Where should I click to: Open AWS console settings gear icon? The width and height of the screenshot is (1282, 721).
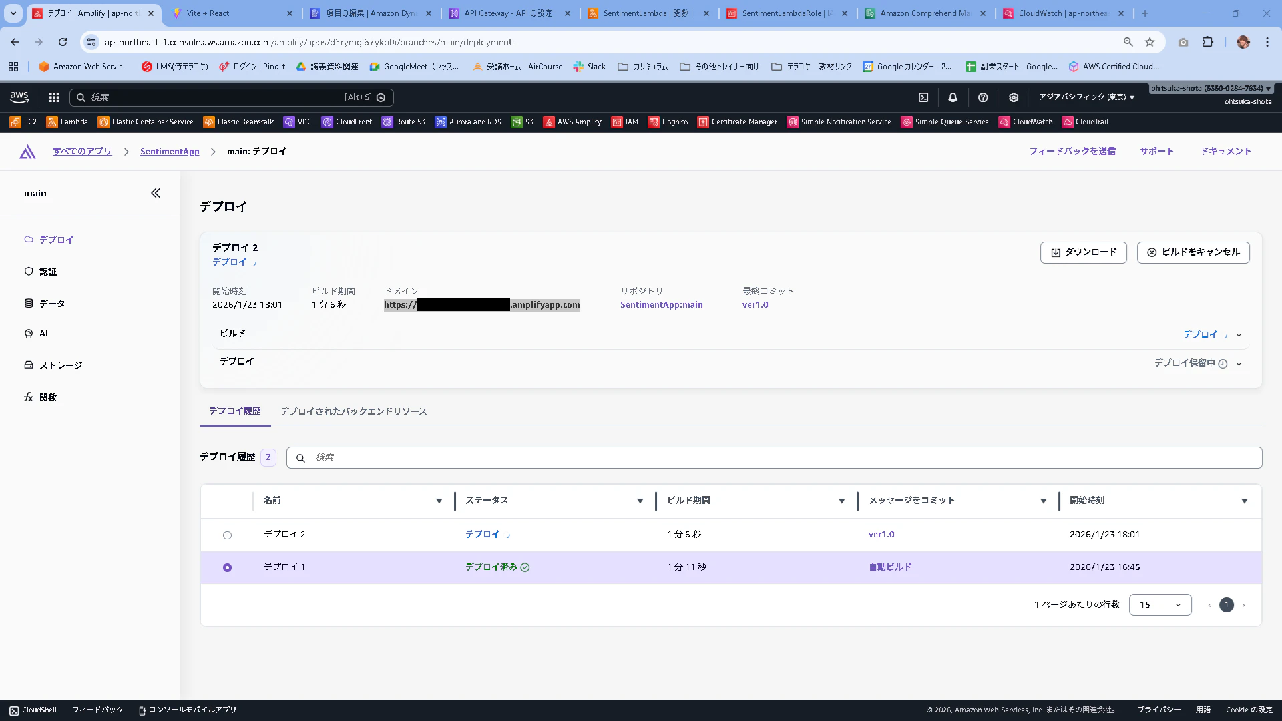(1014, 97)
